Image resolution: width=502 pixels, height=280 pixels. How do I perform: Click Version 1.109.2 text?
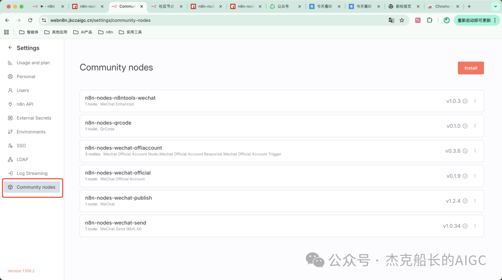[21, 271]
